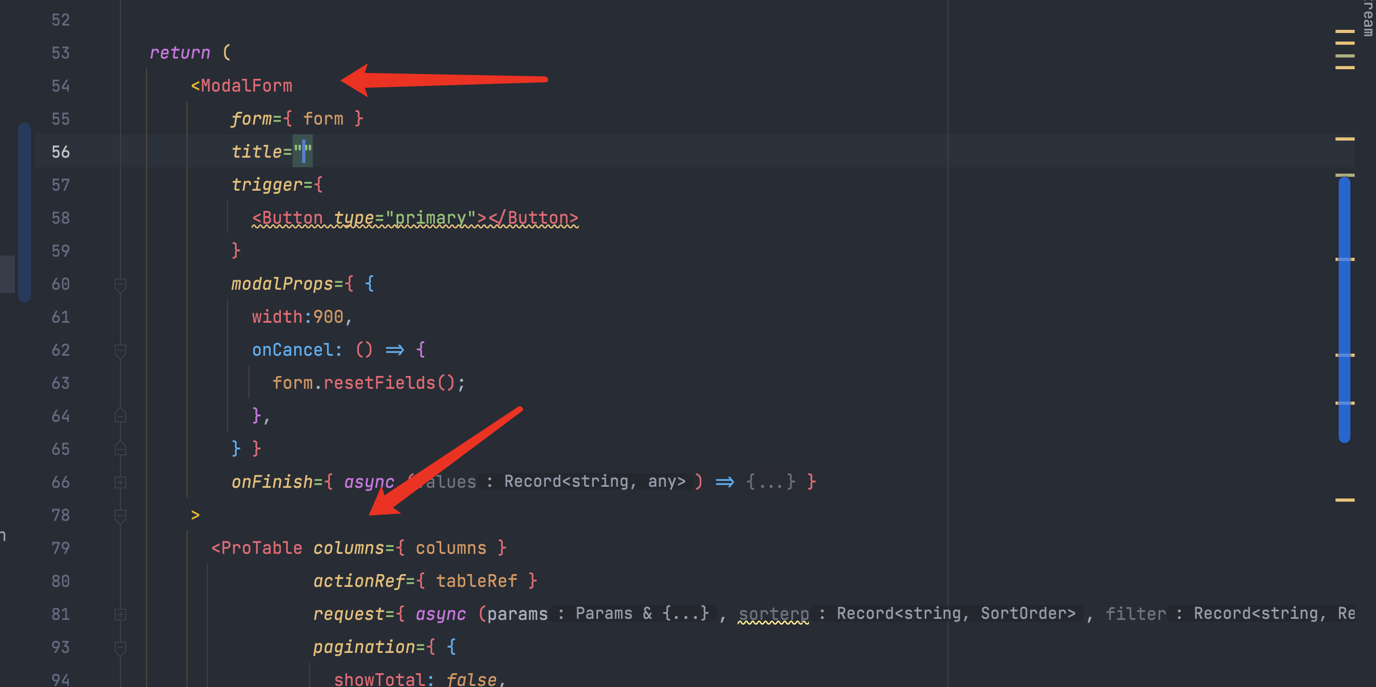This screenshot has width=1376, height=687.
Task: Click the fold-end marker on line 64
Action: coord(120,416)
